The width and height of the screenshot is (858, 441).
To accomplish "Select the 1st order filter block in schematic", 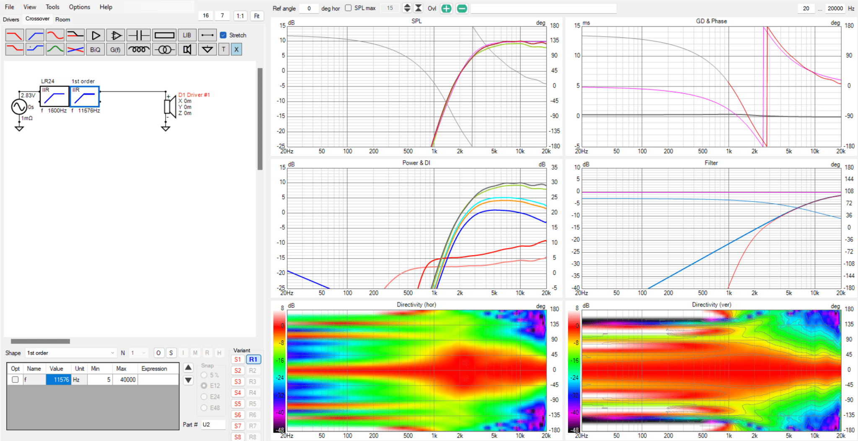I will point(85,97).
